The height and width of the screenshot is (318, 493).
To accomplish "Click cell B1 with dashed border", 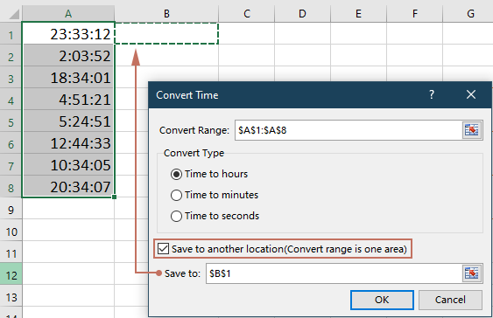I will (x=166, y=33).
